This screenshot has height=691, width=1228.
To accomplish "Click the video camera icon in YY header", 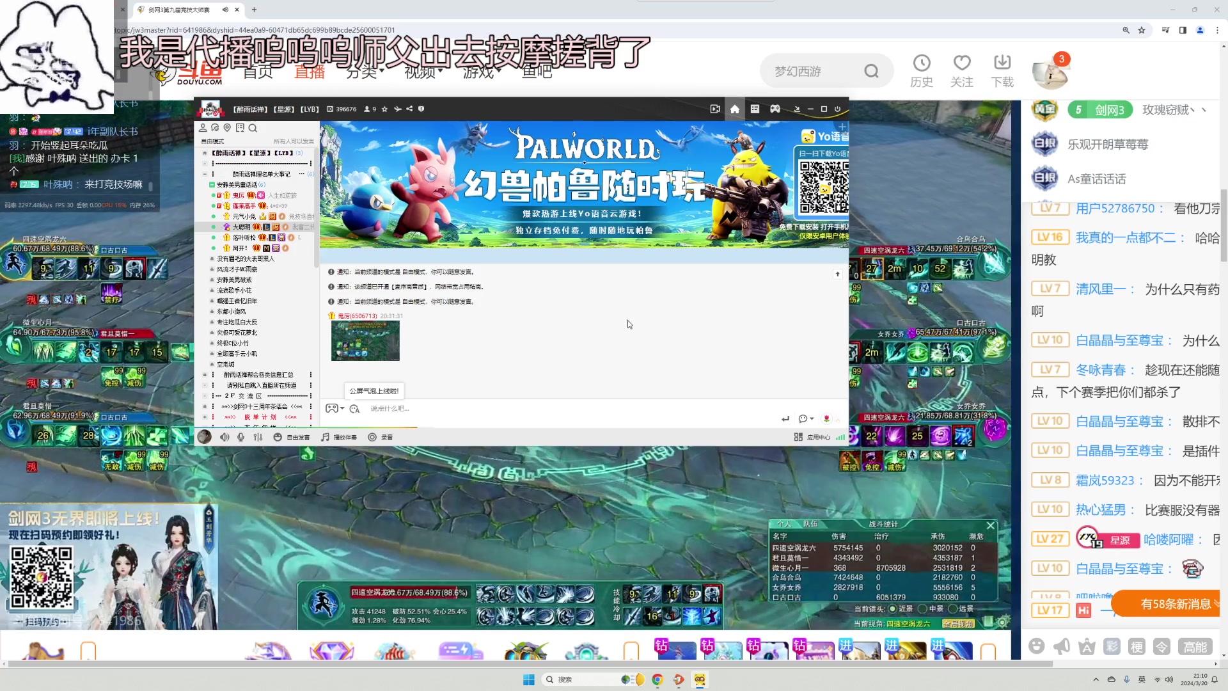I will (x=714, y=109).
